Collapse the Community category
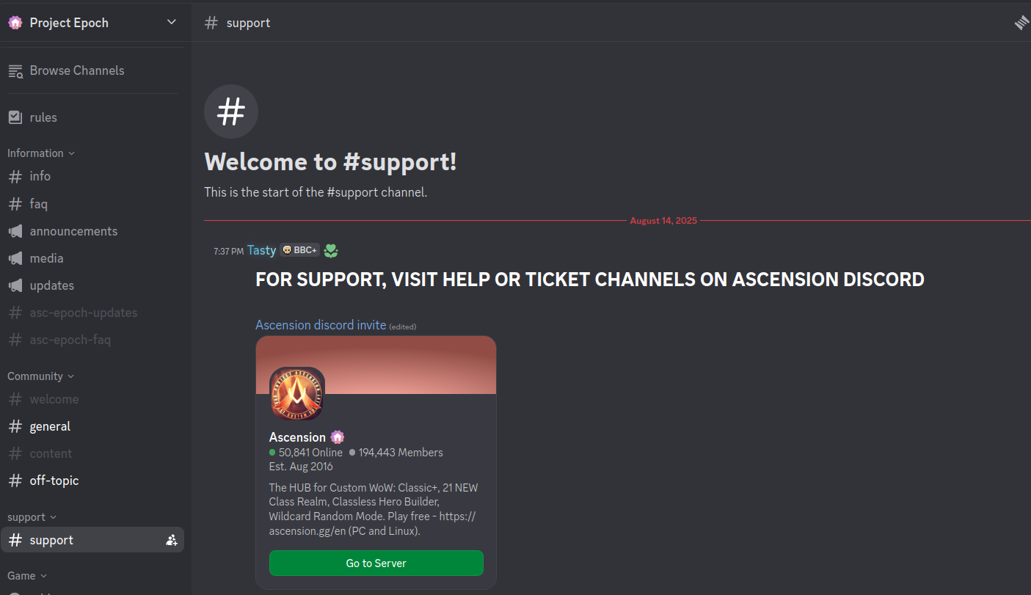Screen dimensions: 1031x595 40,376
